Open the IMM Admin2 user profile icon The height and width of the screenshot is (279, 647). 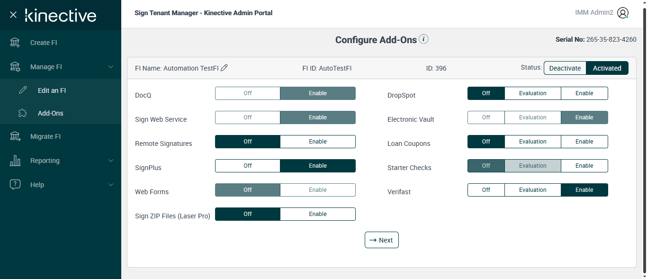(x=623, y=13)
